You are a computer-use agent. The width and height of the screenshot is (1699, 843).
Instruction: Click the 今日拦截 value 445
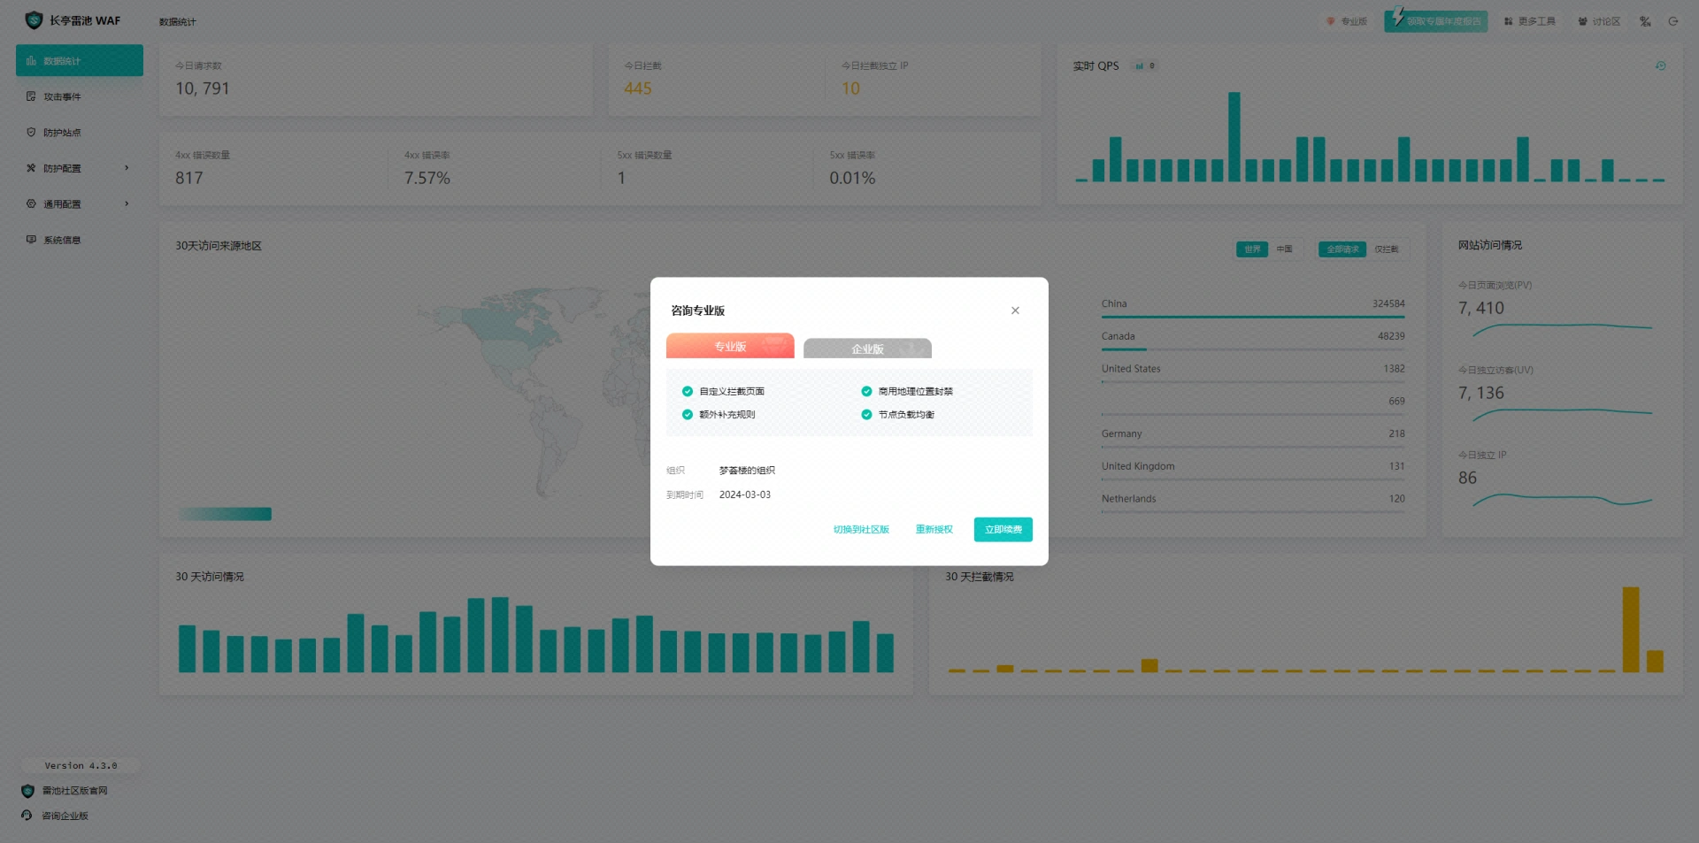pyautogui.click(x=637, y=88)
